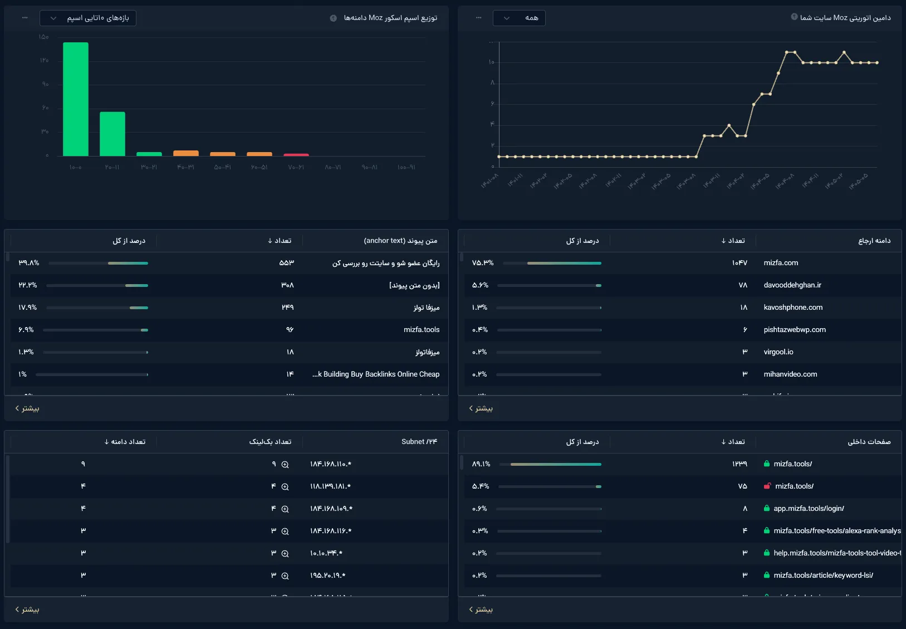The image size is (906, 629).
Task: Click the scrollbar of referring domains table
Action: 462,257
